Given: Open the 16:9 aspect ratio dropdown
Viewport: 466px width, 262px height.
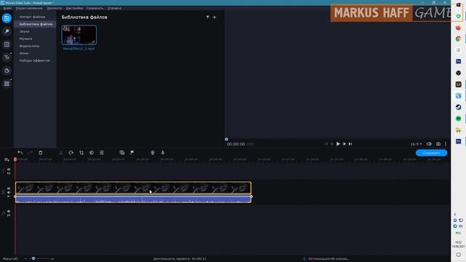Looking at the screenshot, I should click(416, 144).
